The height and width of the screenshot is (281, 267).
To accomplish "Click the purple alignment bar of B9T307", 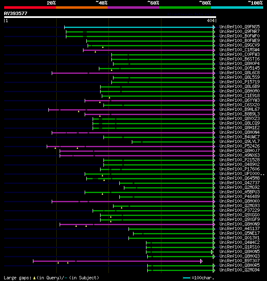I will 117,261.
